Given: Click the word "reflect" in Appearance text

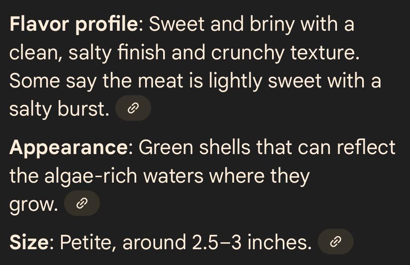Looking at the screenshot, I should [x=366, y=148].
